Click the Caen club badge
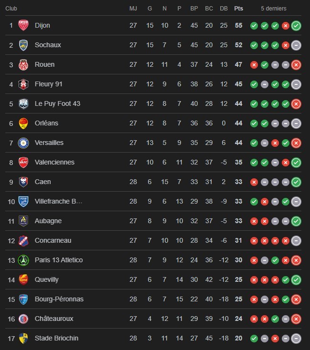This screenshot has height=350, width=310. coord(23,182)
